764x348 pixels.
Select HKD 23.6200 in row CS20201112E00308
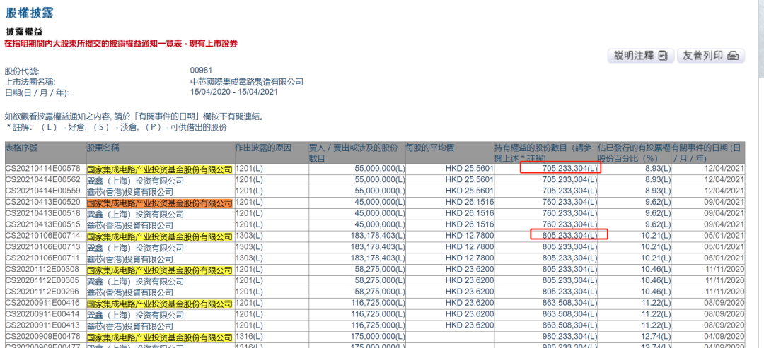pyautogui.click(x=470, y=270)
